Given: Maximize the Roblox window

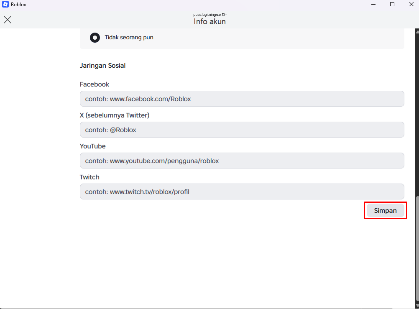Looking at the screenshot, I should point(392,4).
